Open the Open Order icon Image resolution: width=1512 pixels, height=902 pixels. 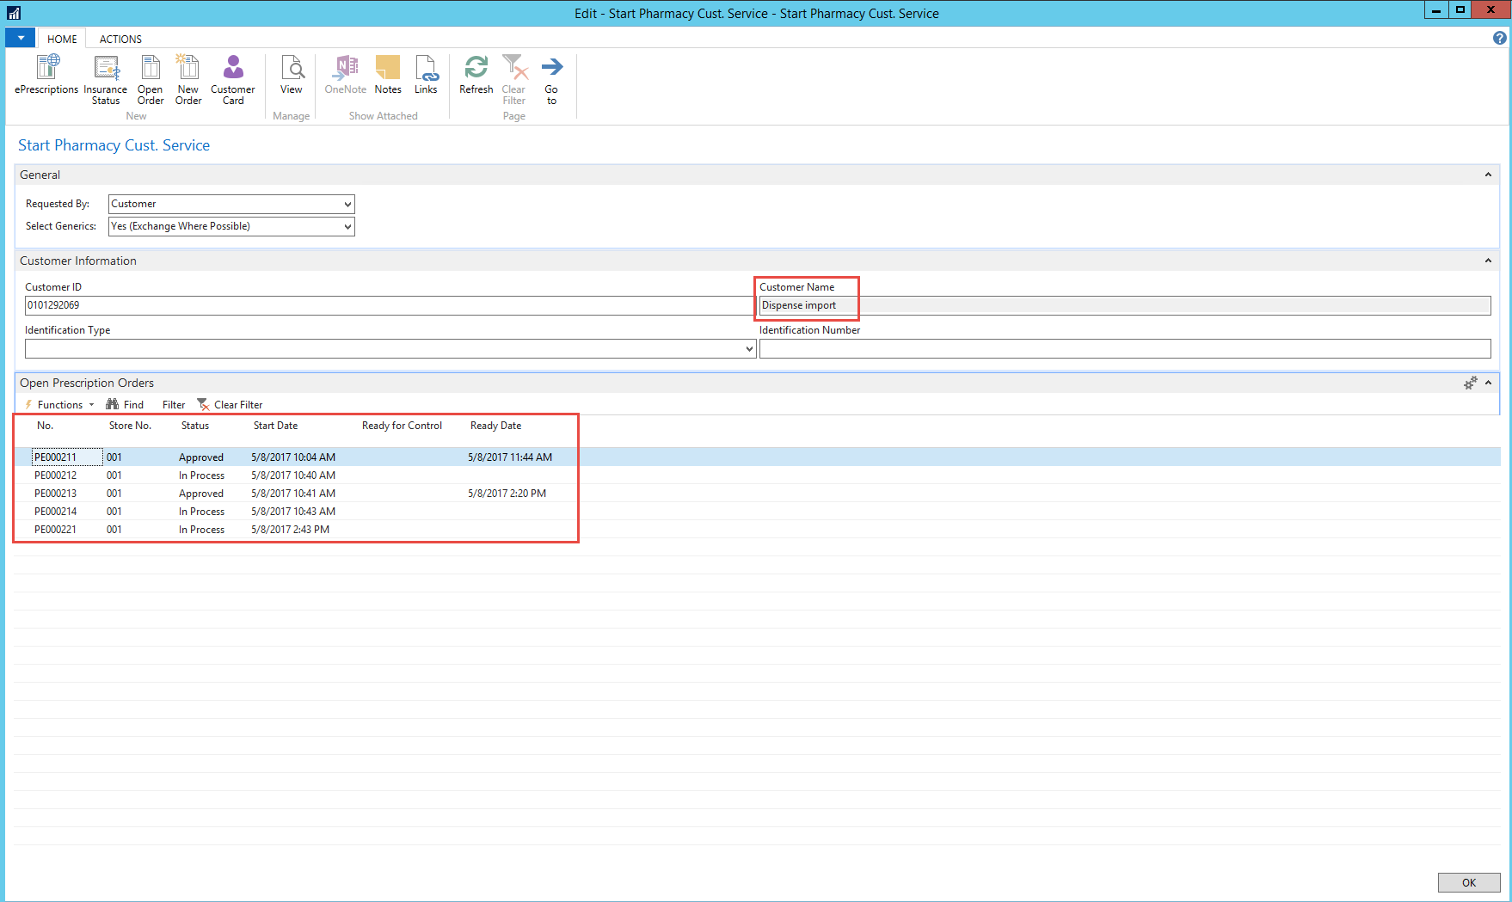(151, 80)
